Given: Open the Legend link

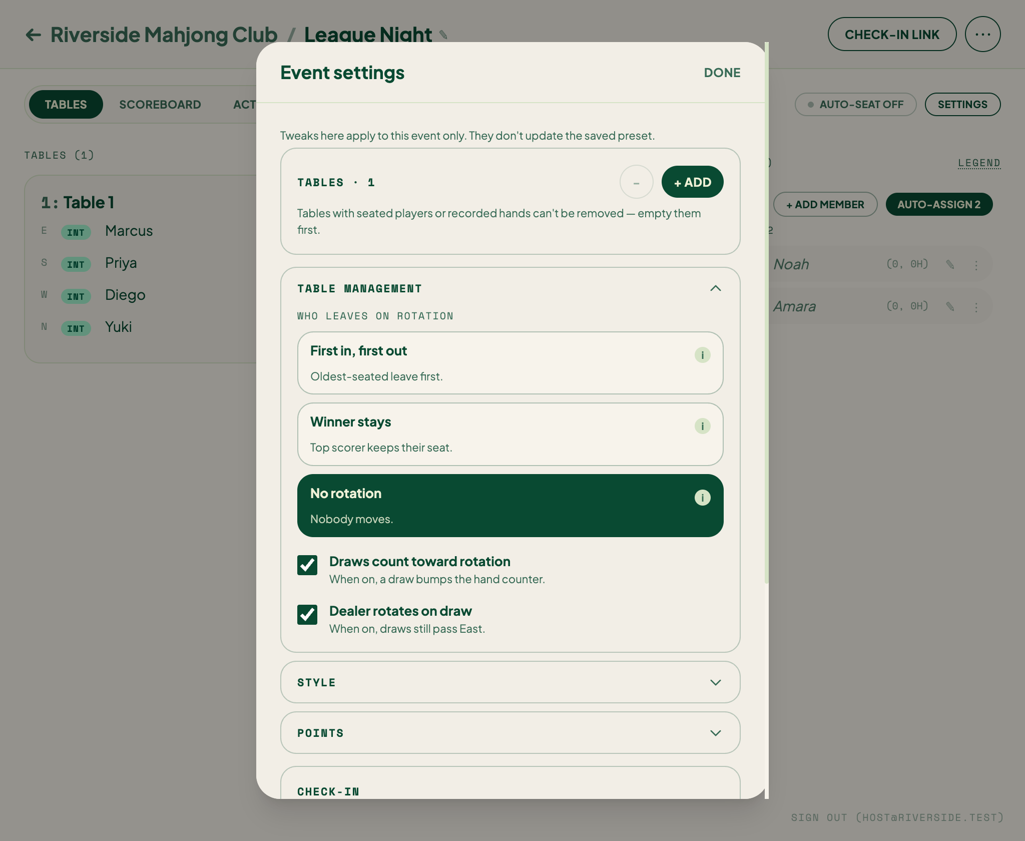Looking at the screenshot, I should (979, 163).
